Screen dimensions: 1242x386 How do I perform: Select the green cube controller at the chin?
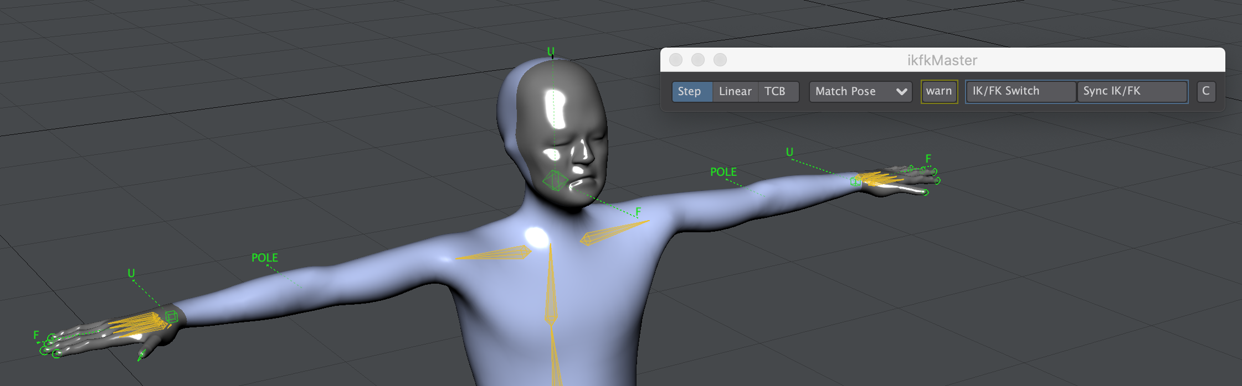(x=555, y=180)
